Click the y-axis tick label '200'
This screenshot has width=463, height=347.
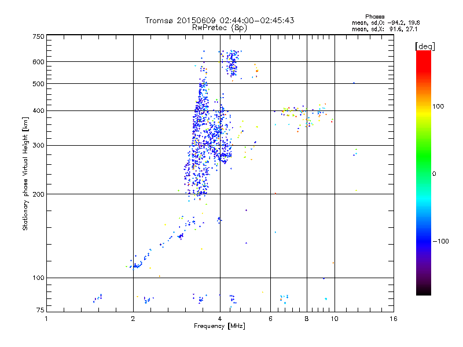(38, 194)
